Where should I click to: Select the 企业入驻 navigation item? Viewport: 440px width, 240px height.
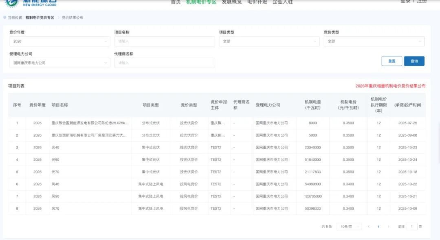point(282,2)
